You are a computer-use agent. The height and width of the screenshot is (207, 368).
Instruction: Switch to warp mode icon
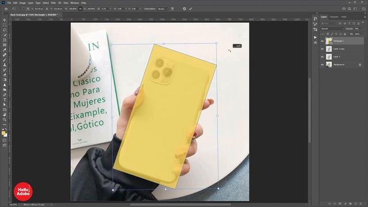pos(172,9)
